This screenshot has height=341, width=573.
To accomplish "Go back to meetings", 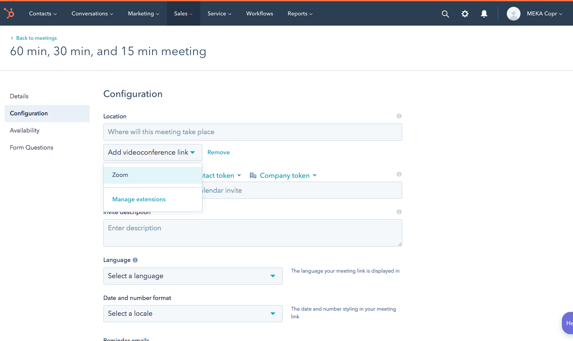I will (36, 38).
